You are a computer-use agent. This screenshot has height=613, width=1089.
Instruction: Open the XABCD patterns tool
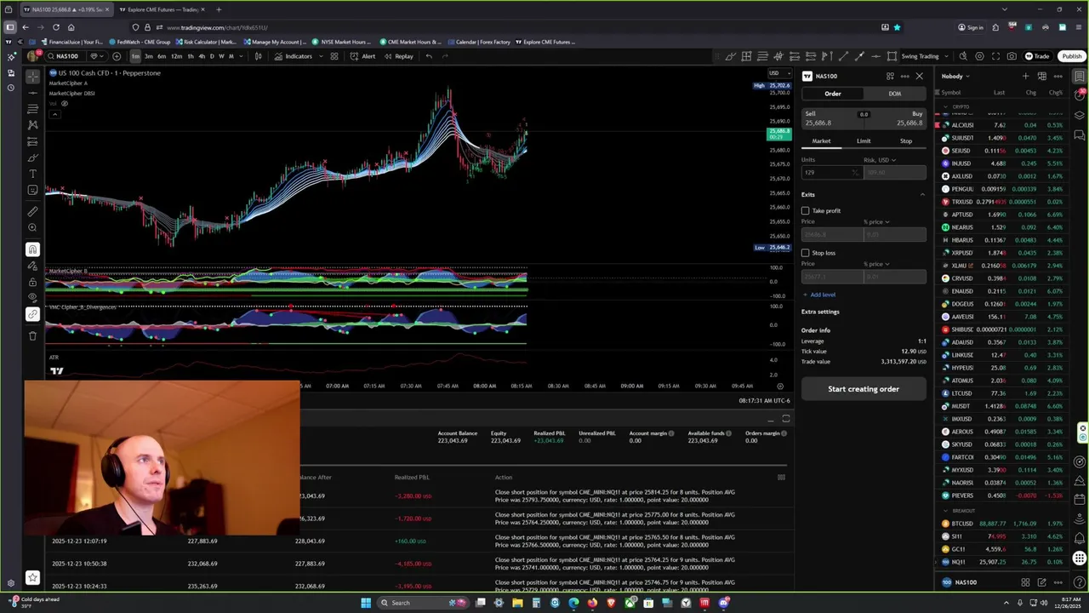point(32,125)
